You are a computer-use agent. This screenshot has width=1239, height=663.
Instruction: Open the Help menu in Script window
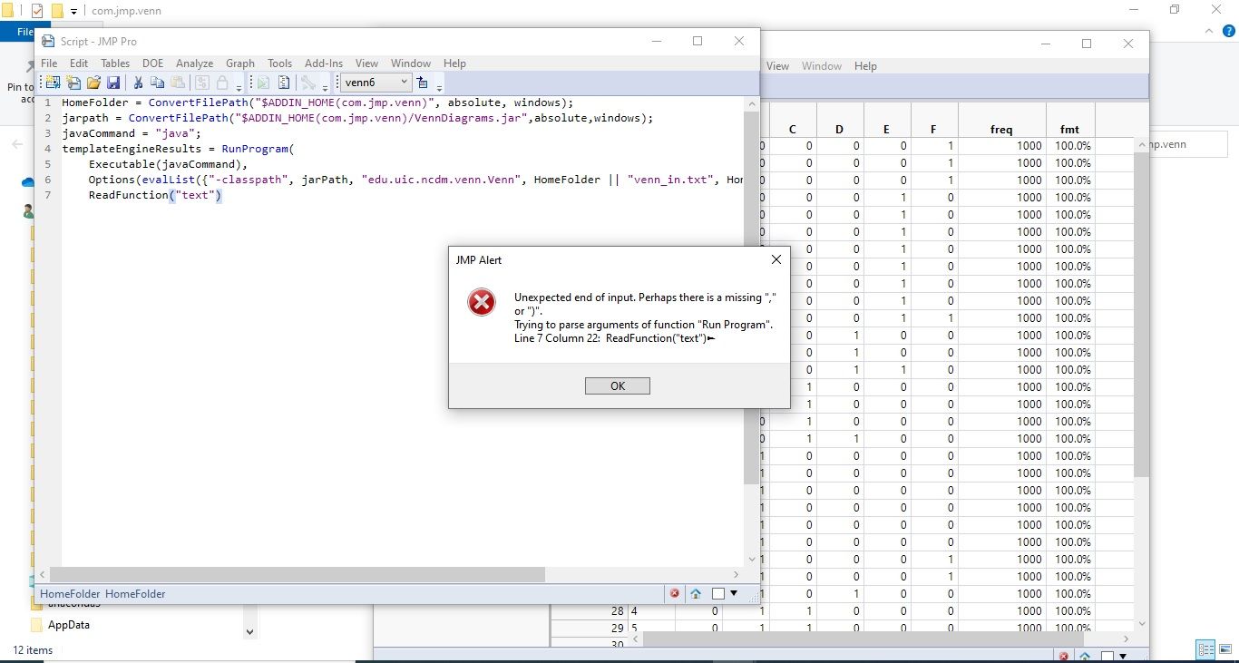(x=454, y=63)
